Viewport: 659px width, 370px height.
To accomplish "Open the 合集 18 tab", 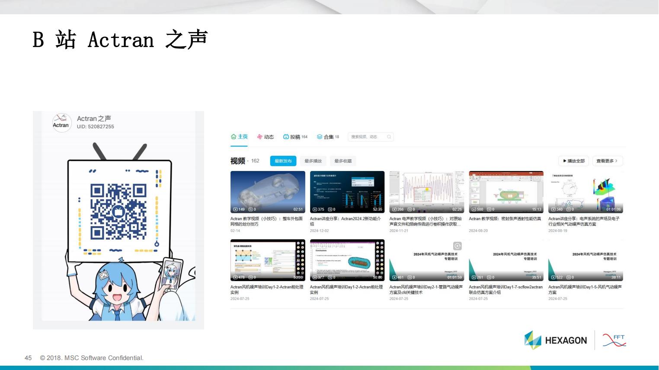I will click(328, 137).
